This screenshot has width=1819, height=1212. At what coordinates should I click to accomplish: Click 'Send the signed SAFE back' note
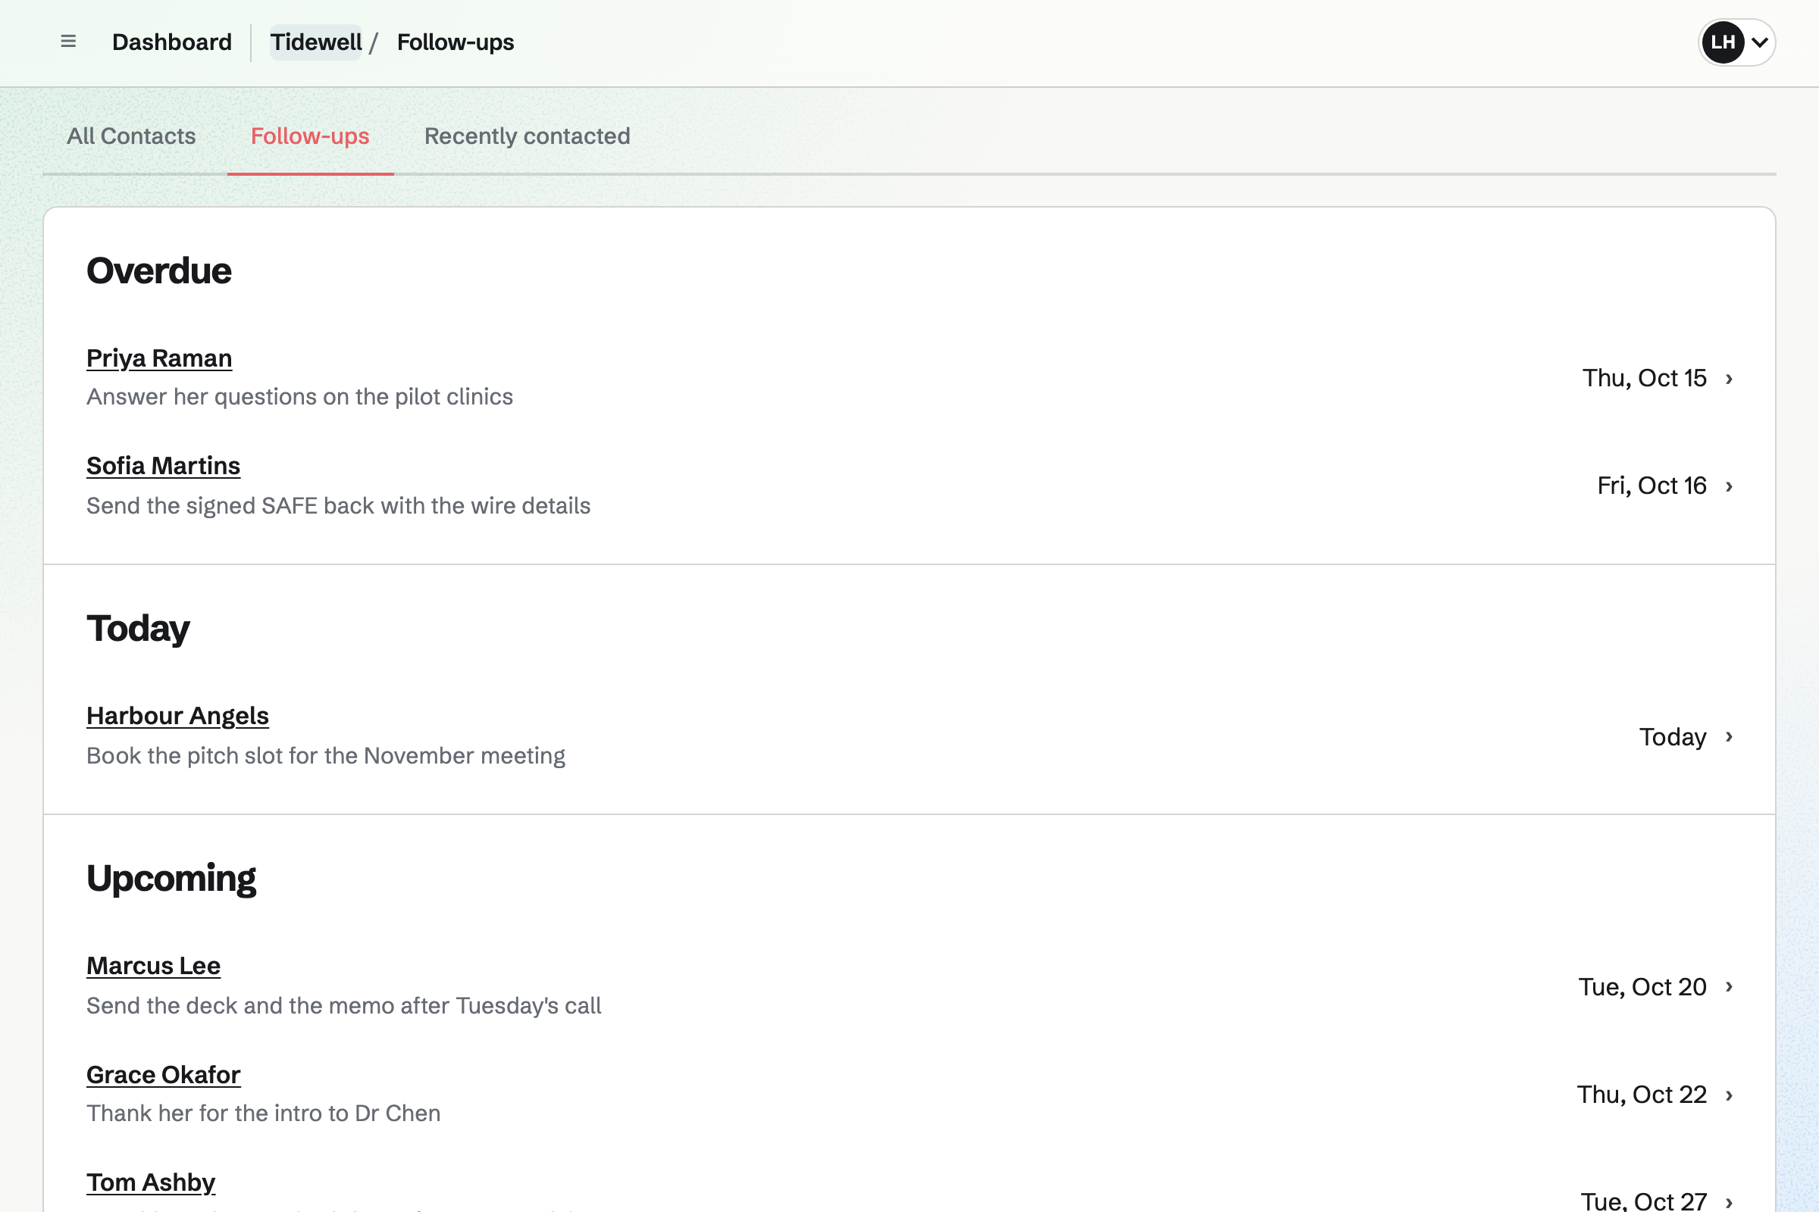coord(339,505)
